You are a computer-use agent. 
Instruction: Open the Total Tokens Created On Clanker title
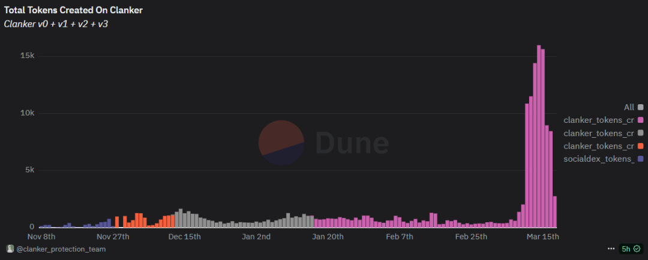(74, 10)
